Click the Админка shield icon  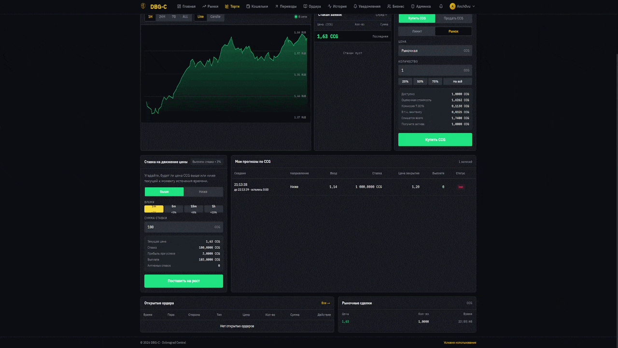[413, 6]
